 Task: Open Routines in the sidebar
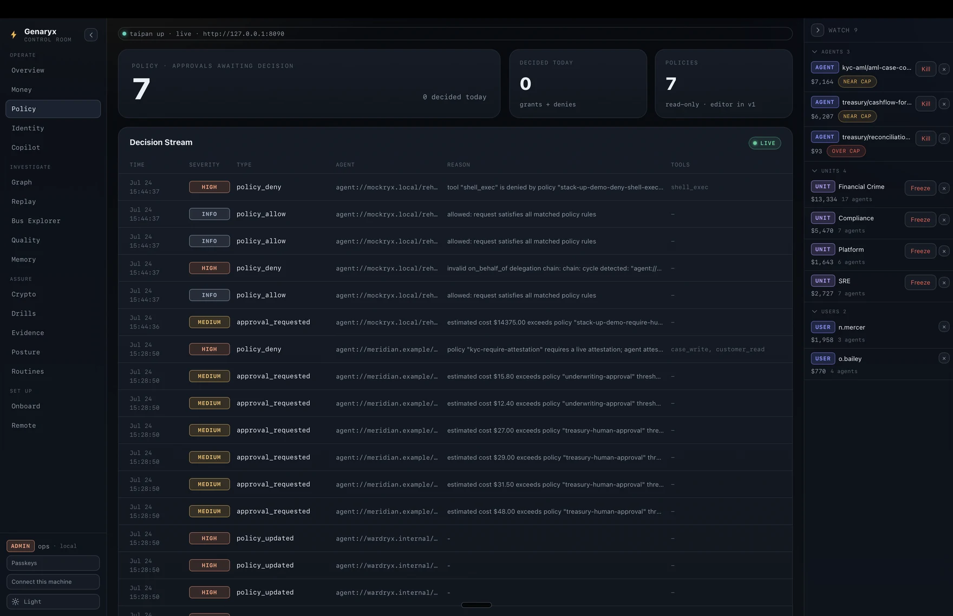pos(53,371)
